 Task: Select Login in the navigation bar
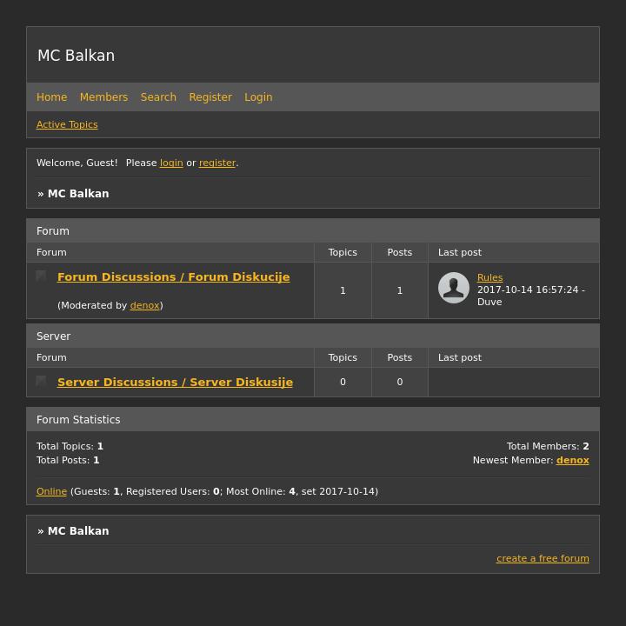pos(258,97)
